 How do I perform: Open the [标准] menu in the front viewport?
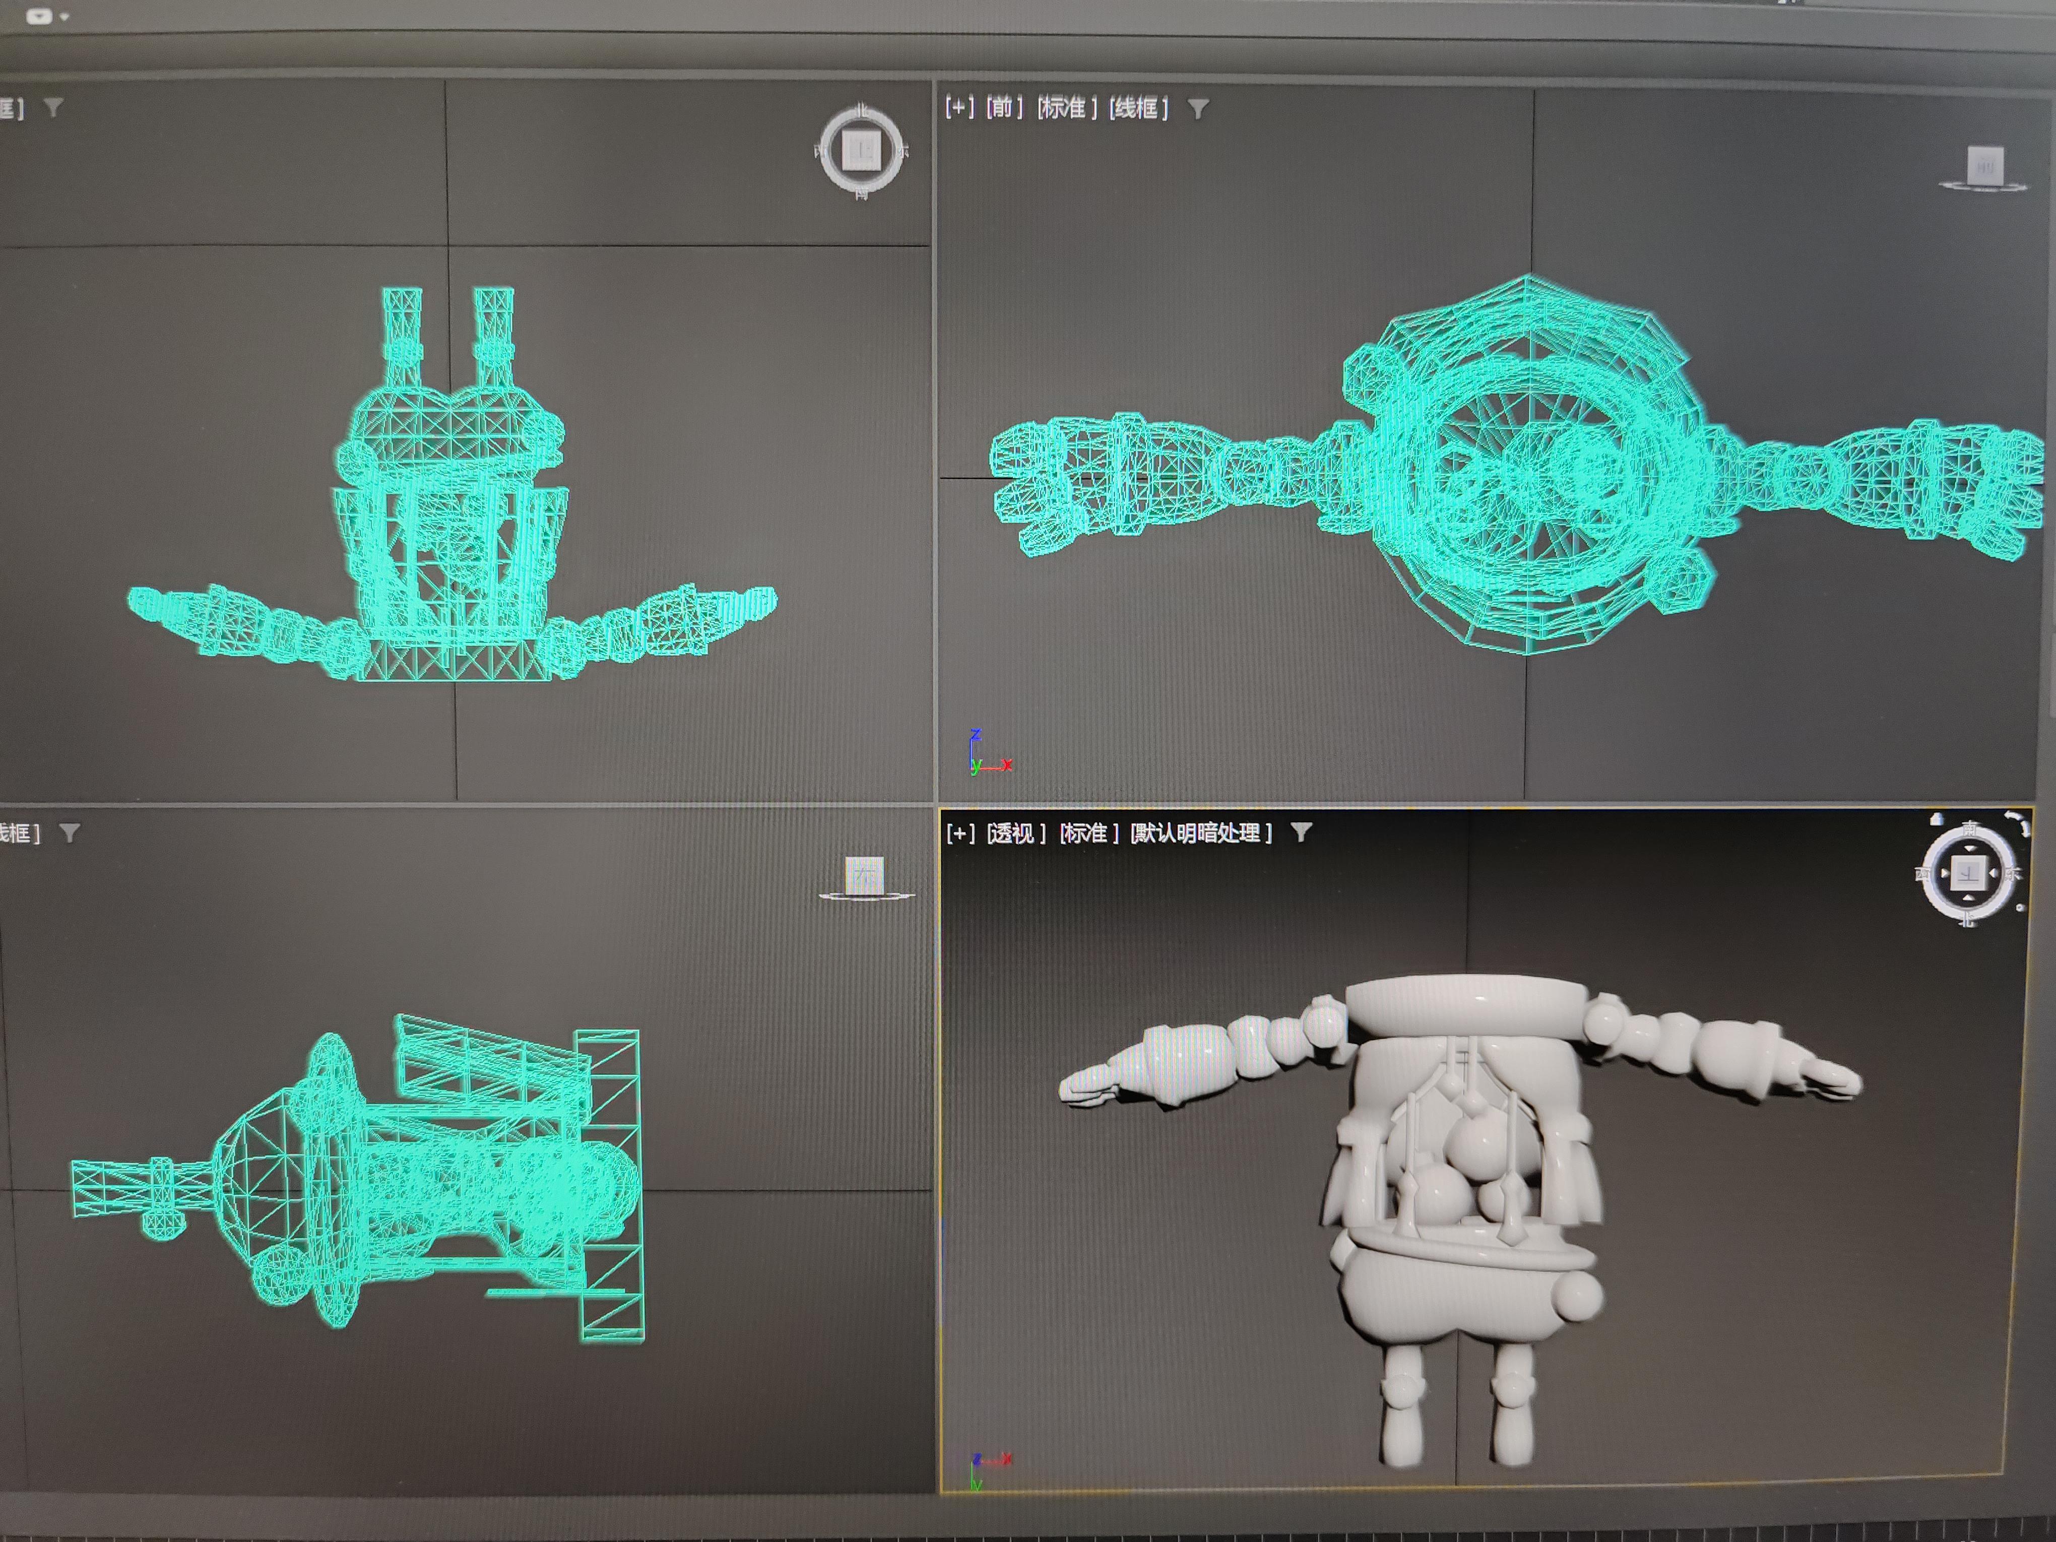click(1067, 108)
